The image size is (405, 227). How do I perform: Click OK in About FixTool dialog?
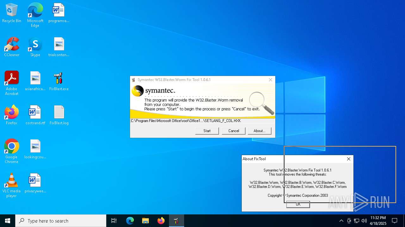298,204
